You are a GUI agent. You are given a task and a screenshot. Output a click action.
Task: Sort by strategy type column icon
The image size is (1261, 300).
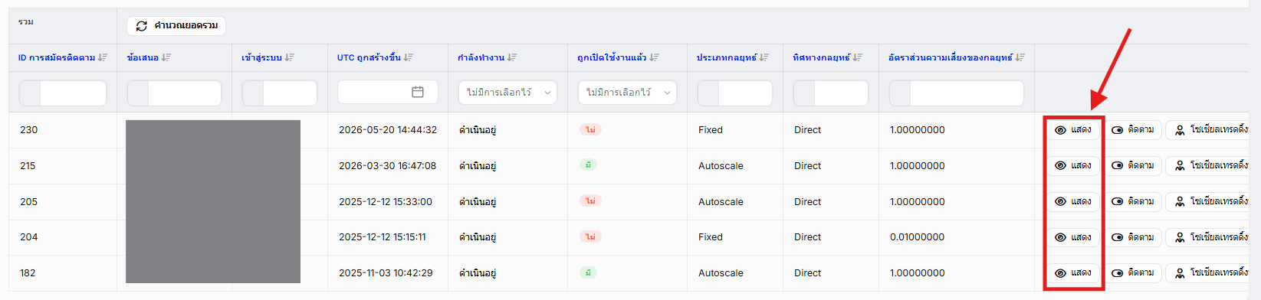pos(764,57)
